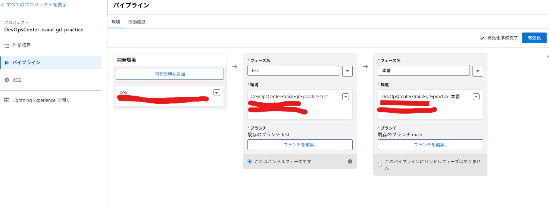Screen dimensions: 549x208
Task: Click the 有効化 button
Action: 534,38
